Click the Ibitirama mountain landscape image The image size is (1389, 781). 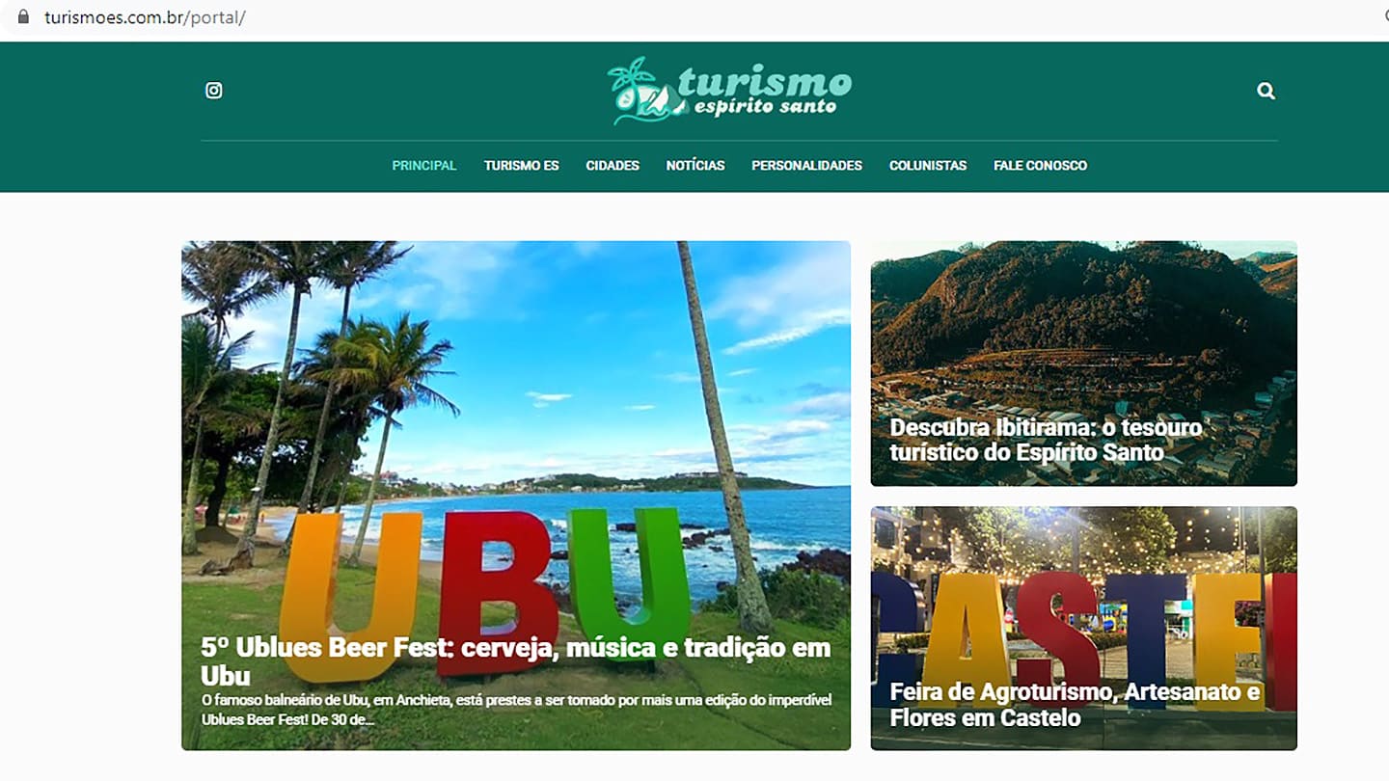pyautogui.click(x=1084, y=328)
